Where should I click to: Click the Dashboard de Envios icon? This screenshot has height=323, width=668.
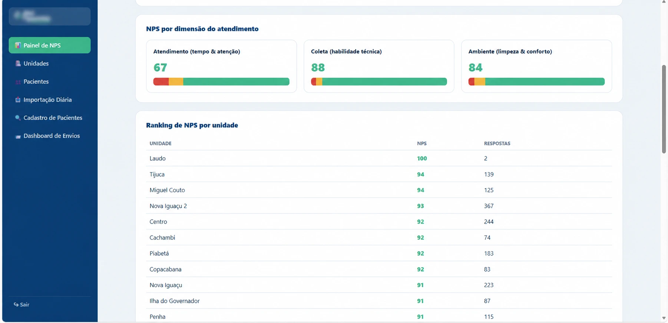pyautogui.click(x=17, y=136)
